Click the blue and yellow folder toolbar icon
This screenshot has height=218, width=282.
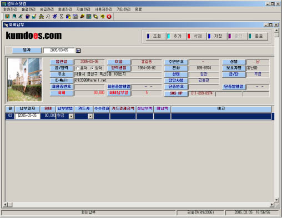point(68,17)
